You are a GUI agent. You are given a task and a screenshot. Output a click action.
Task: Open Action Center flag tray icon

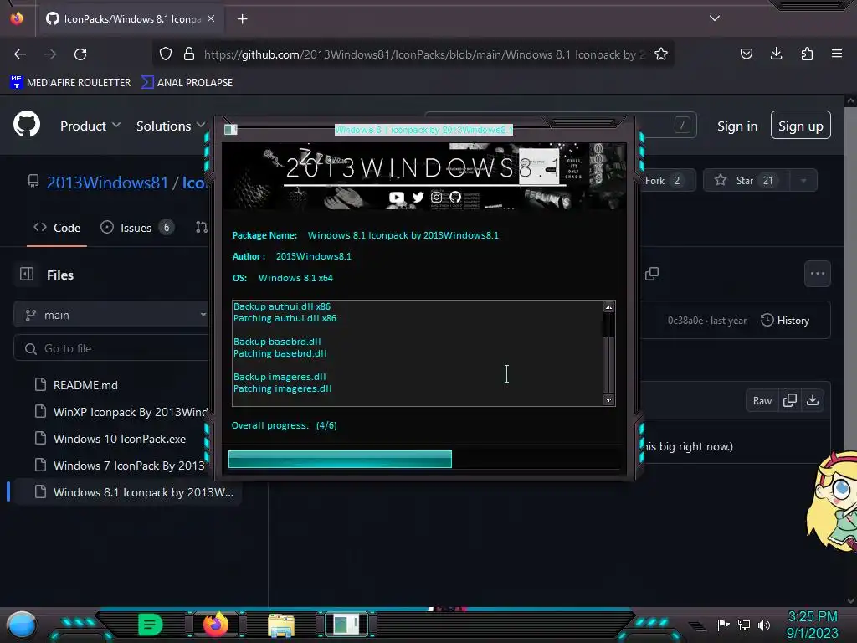(723, 625)
